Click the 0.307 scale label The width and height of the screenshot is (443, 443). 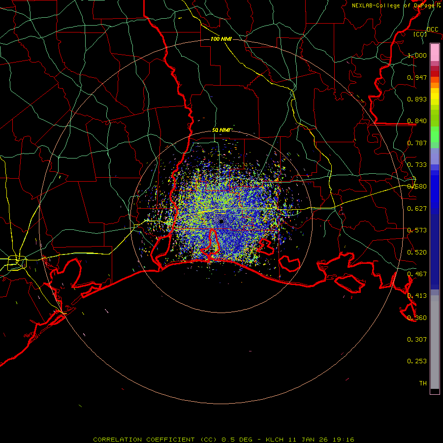[x=417, y=340]
